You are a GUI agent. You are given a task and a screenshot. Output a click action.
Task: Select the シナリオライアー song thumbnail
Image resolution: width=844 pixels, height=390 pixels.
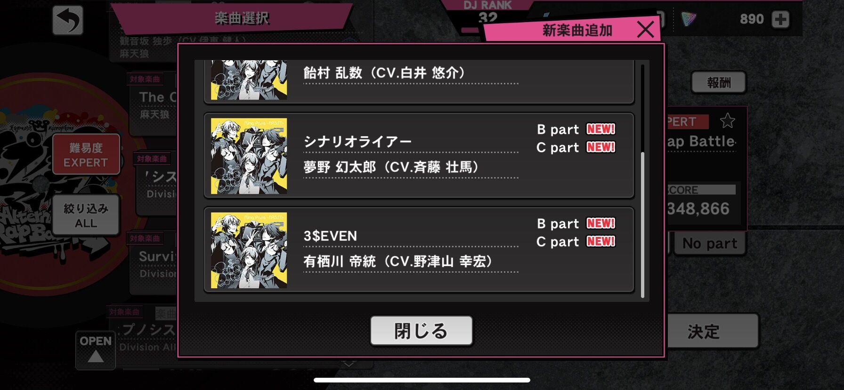coord(249,156)
